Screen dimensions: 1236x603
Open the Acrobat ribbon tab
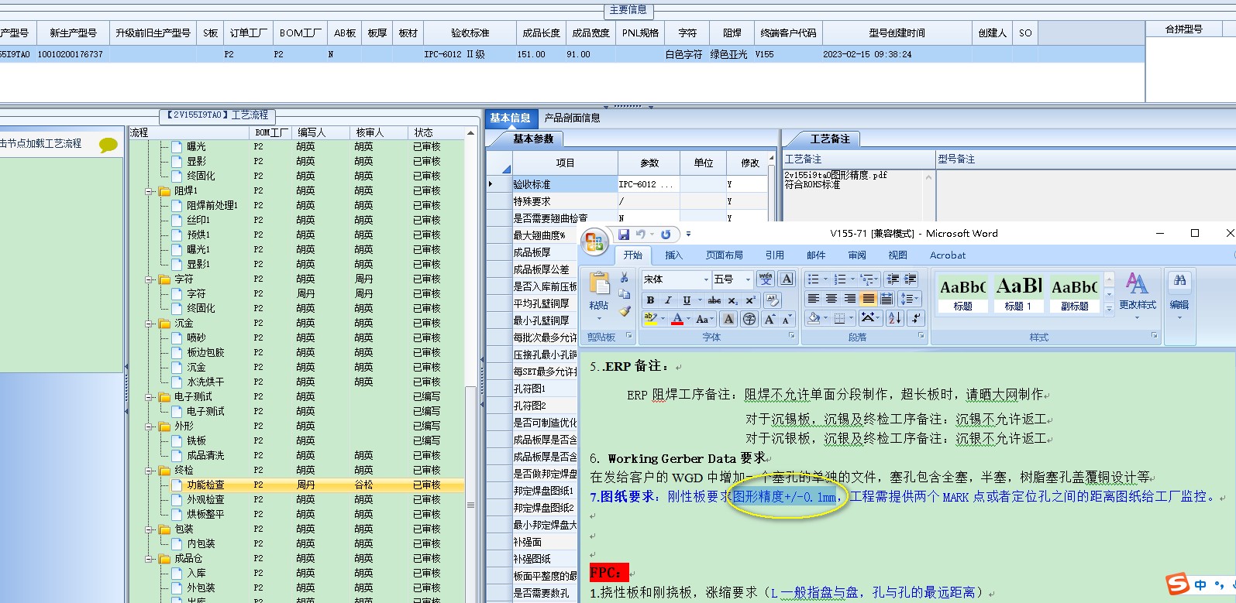pyautogui.click(x=948, y=255)
